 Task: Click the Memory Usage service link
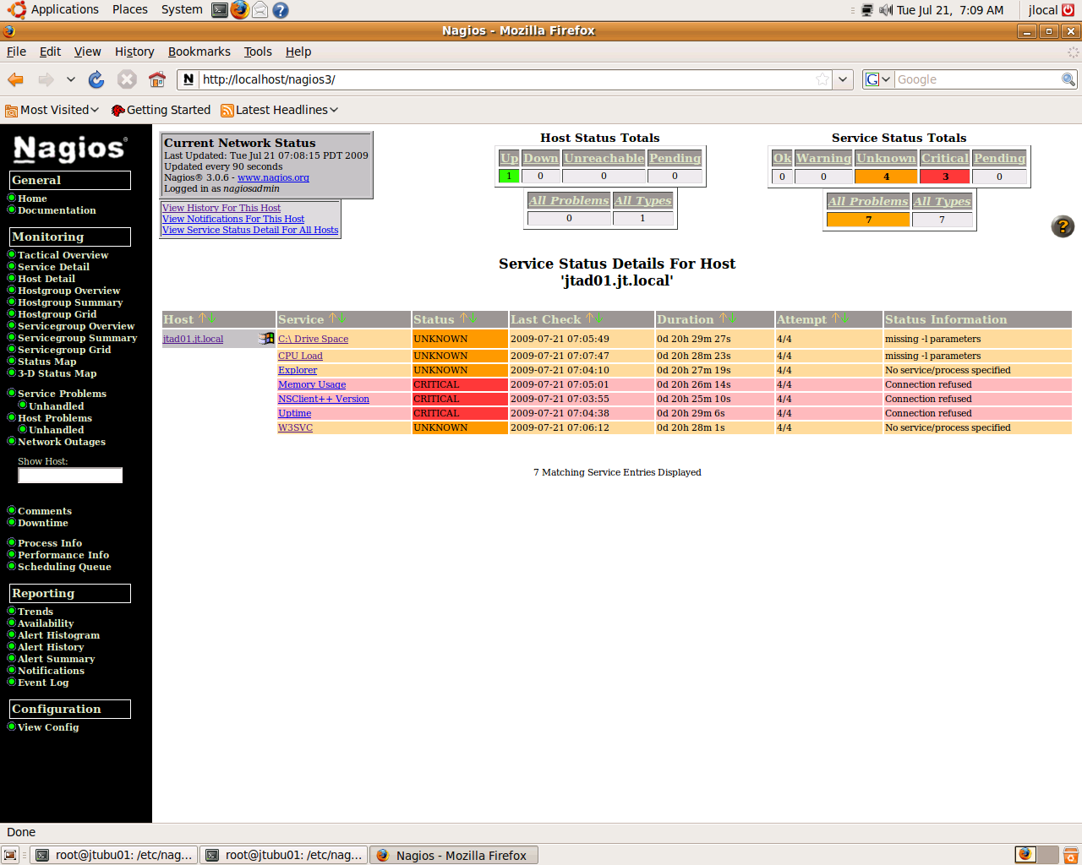[x=312, y=384]
